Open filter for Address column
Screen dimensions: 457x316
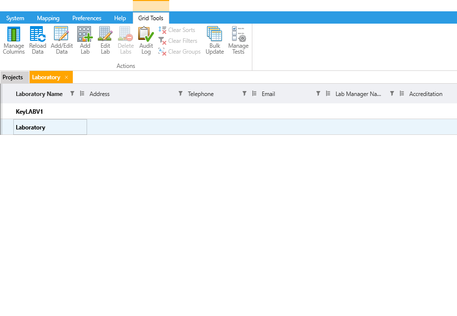181,94
